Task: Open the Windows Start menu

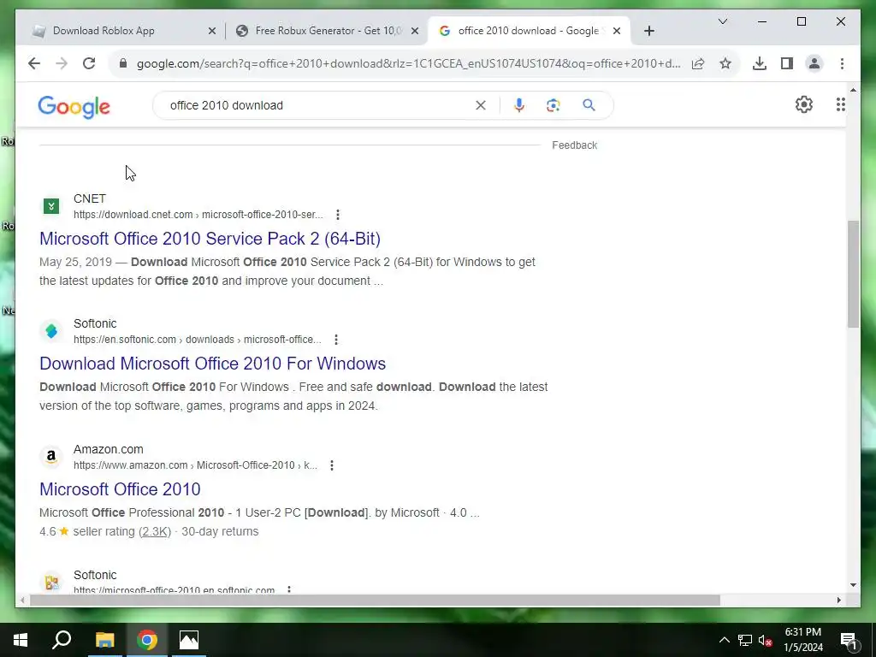Action: (x=21, y=640)
